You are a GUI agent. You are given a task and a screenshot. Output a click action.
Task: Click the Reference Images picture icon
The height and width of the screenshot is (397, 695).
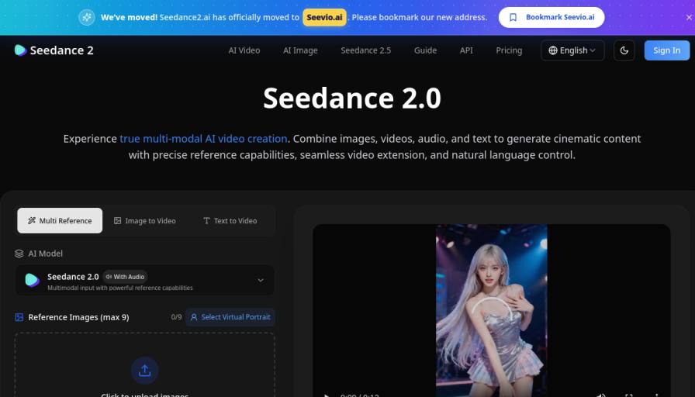[19, 317]
